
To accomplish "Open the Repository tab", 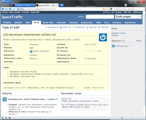I will coord(130,22).
